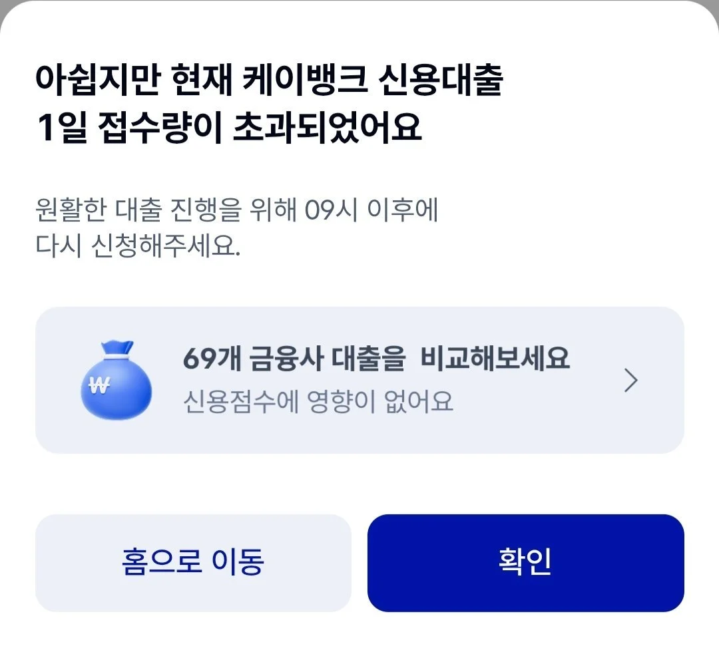
Task: Click the heading line 아쉽지만 현재 케이뱅크 신용대출
Action: click(x=268, y=81)
